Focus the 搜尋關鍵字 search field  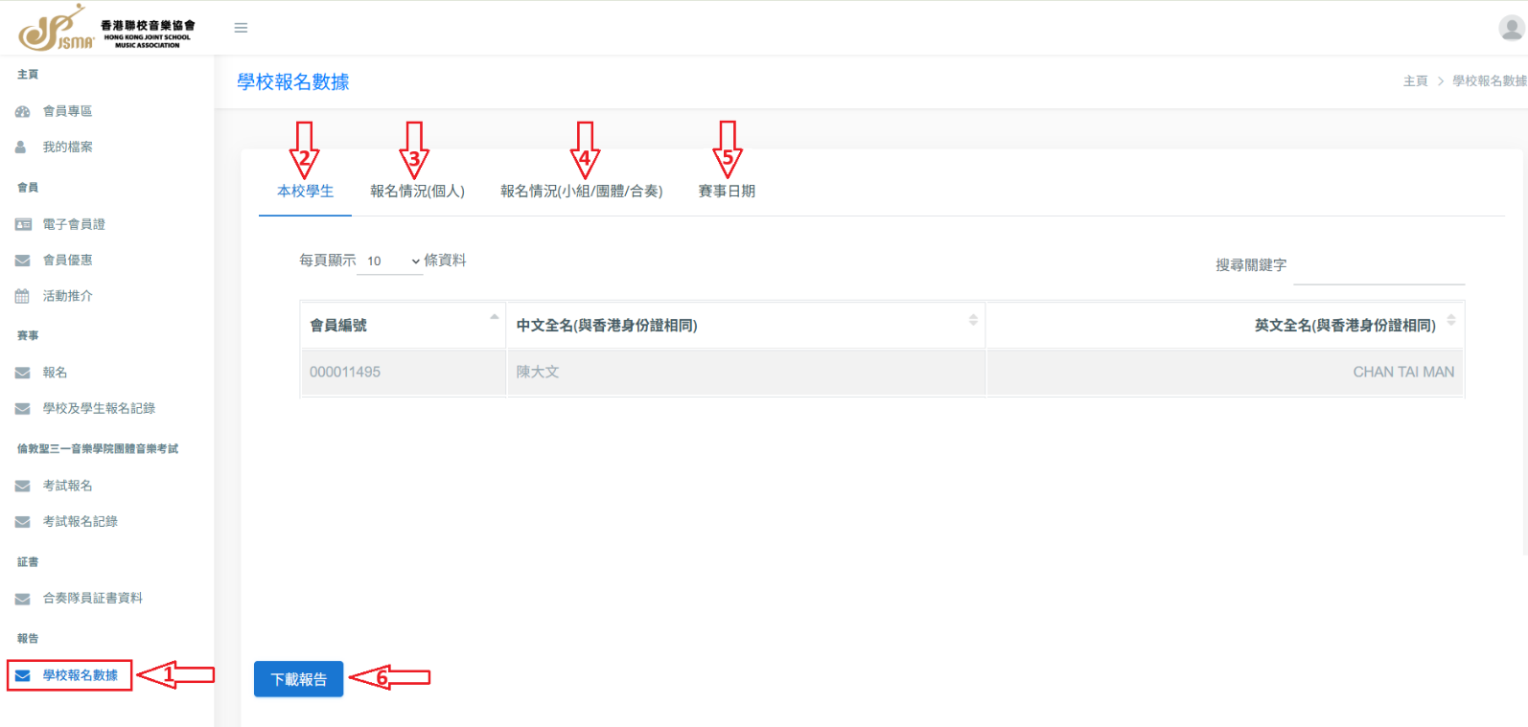click(1378, 268)
